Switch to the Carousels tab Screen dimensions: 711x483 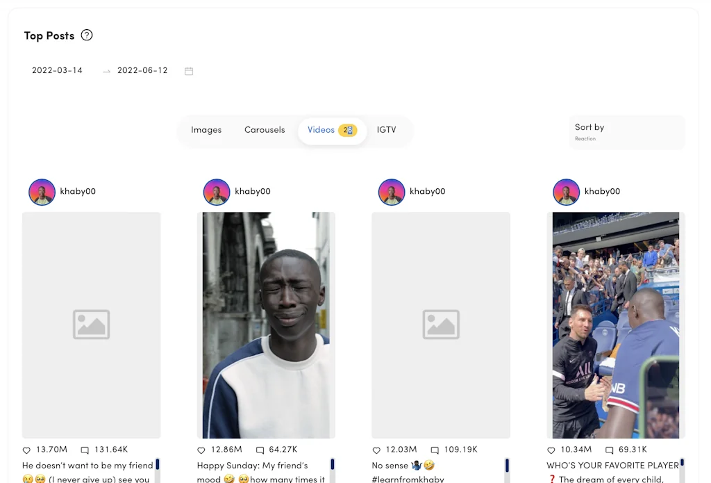click(265, 130)
